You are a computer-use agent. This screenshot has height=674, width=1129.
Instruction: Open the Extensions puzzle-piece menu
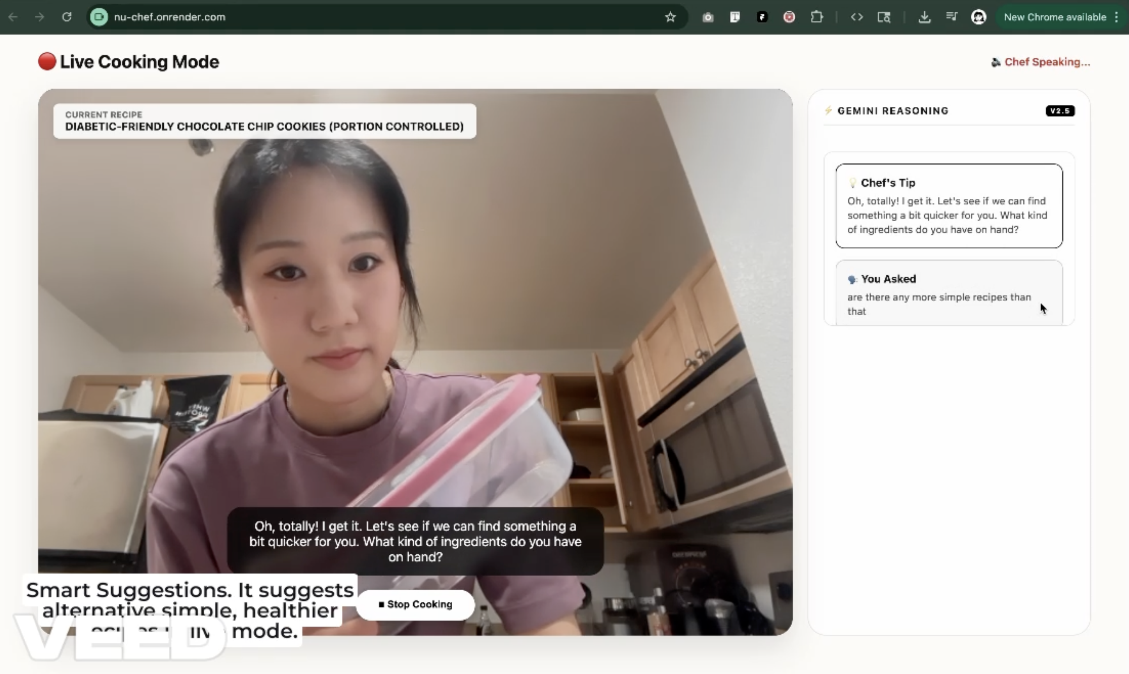[816, 17]
